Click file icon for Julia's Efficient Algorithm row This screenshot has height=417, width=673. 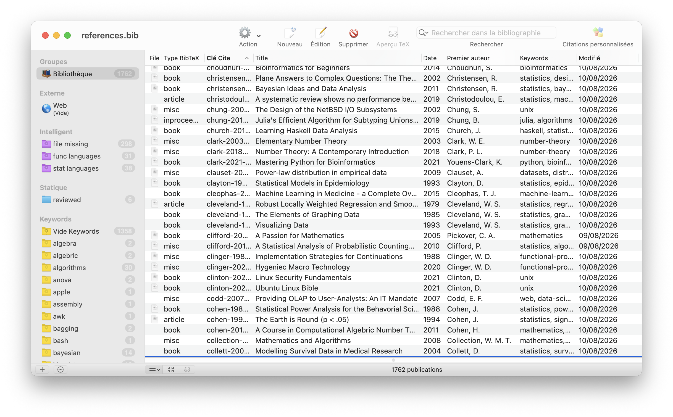coord(155,120)
